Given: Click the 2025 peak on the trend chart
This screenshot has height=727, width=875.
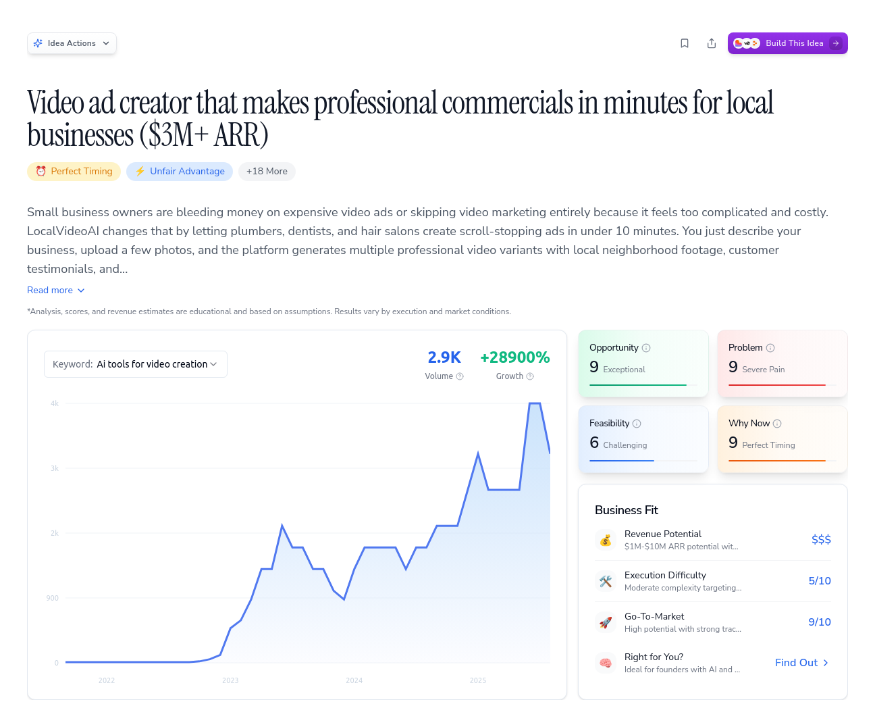Looking at the screenshot, I should 534,405.
